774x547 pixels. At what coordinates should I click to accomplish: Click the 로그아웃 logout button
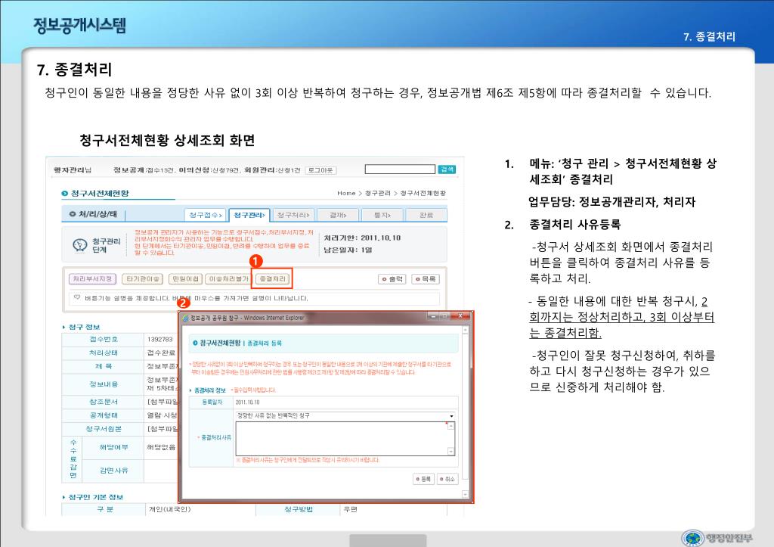tap(320, 170)
